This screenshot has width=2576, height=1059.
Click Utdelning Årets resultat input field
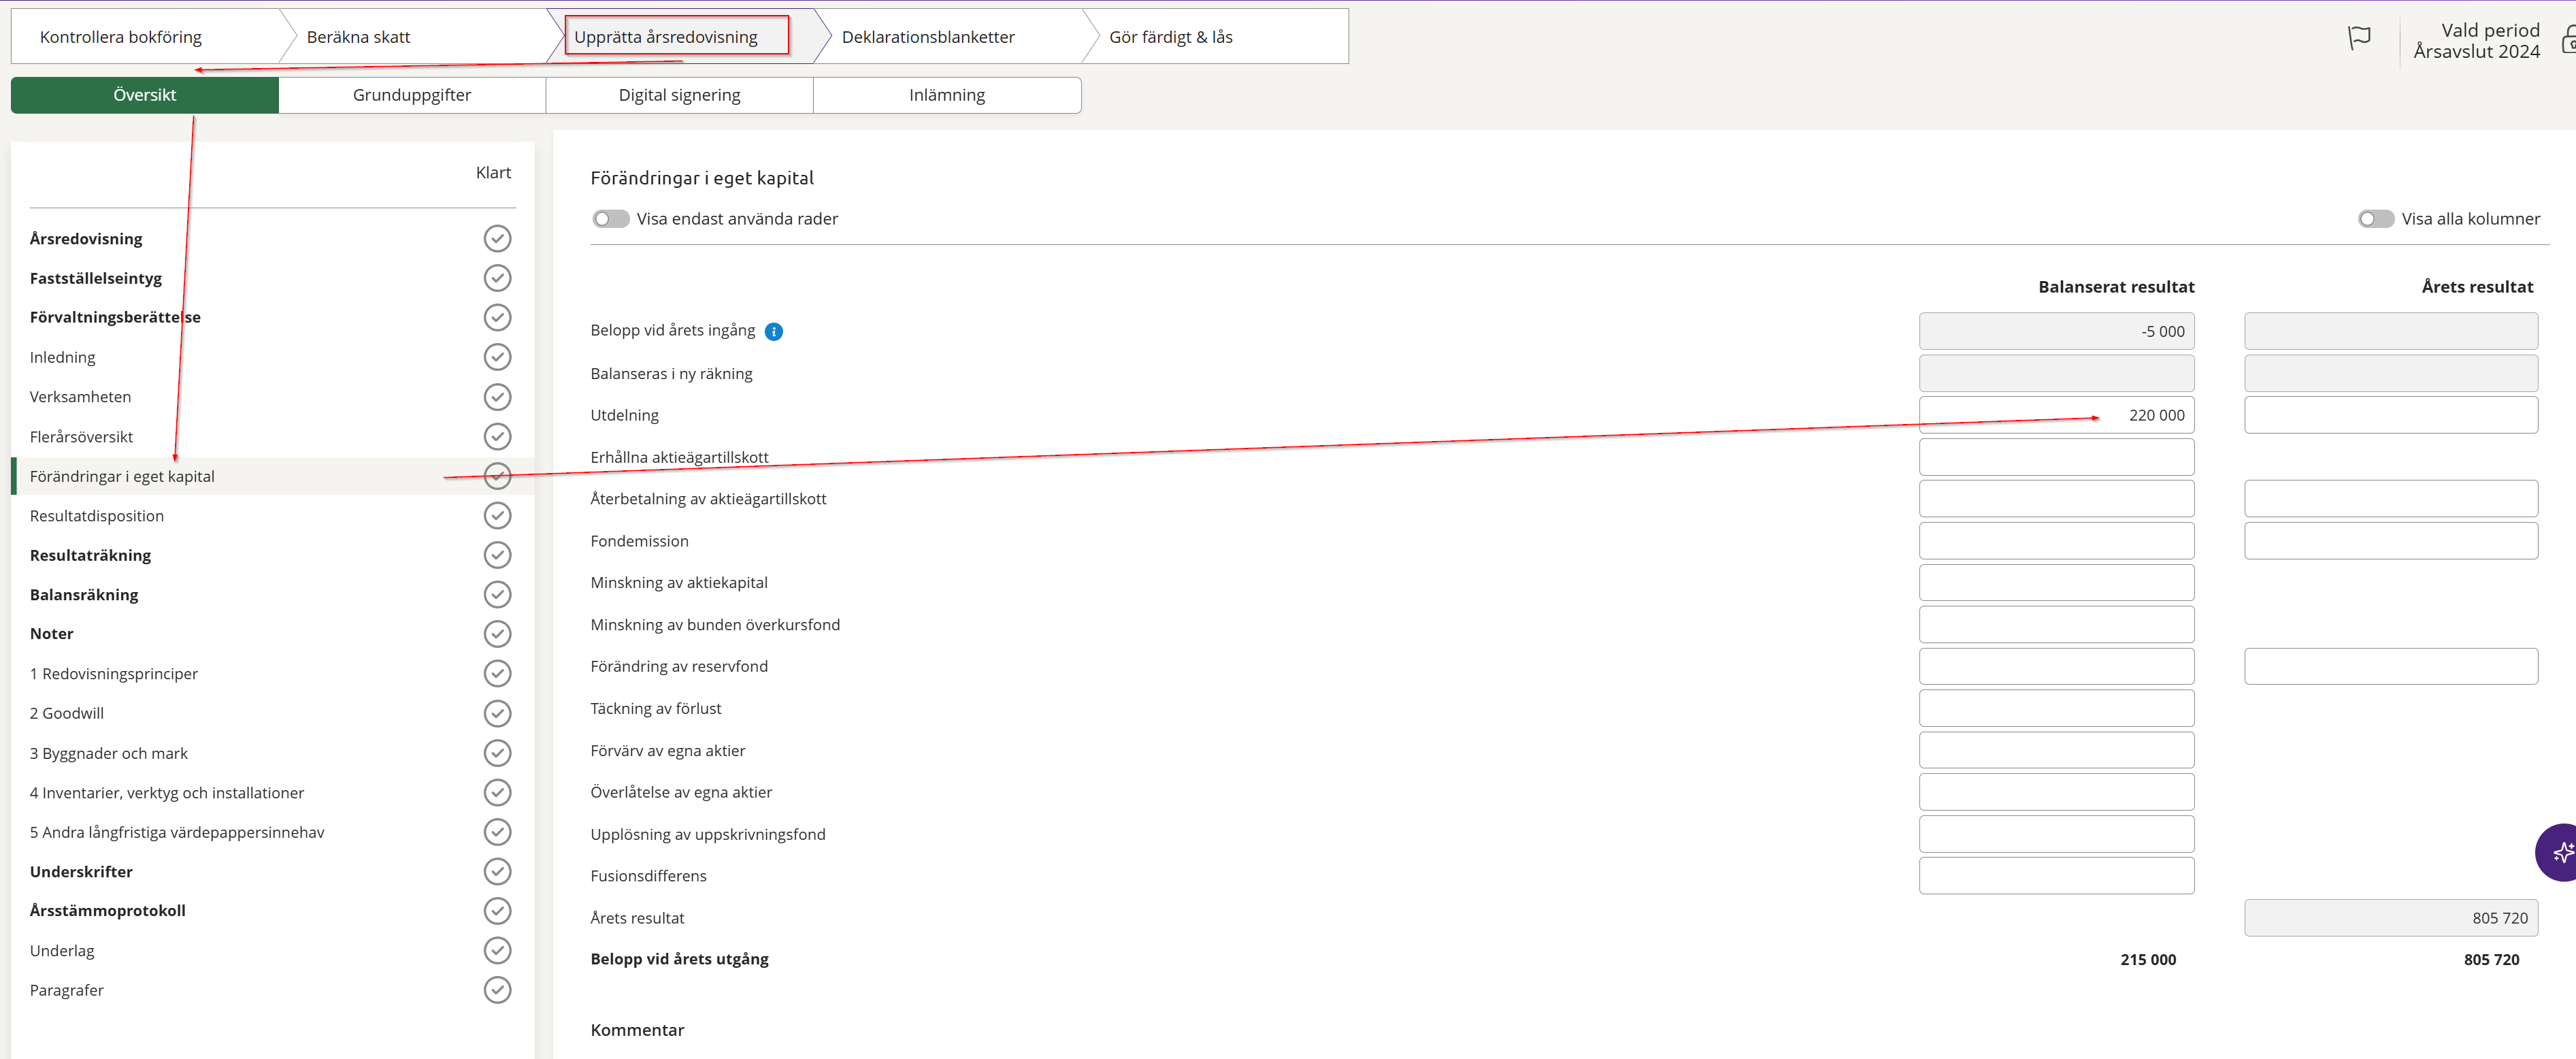click(2390, 415)
